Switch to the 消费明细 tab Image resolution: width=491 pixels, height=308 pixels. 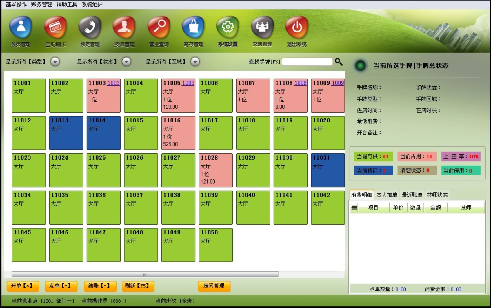tap(361, 195)
